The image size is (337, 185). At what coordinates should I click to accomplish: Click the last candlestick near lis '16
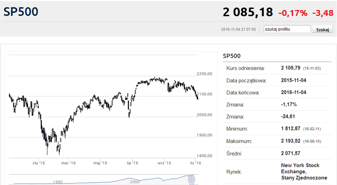coord(198,98)
